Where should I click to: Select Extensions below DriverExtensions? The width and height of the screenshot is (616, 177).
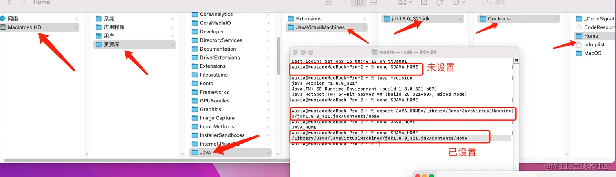tap(231, 66)
